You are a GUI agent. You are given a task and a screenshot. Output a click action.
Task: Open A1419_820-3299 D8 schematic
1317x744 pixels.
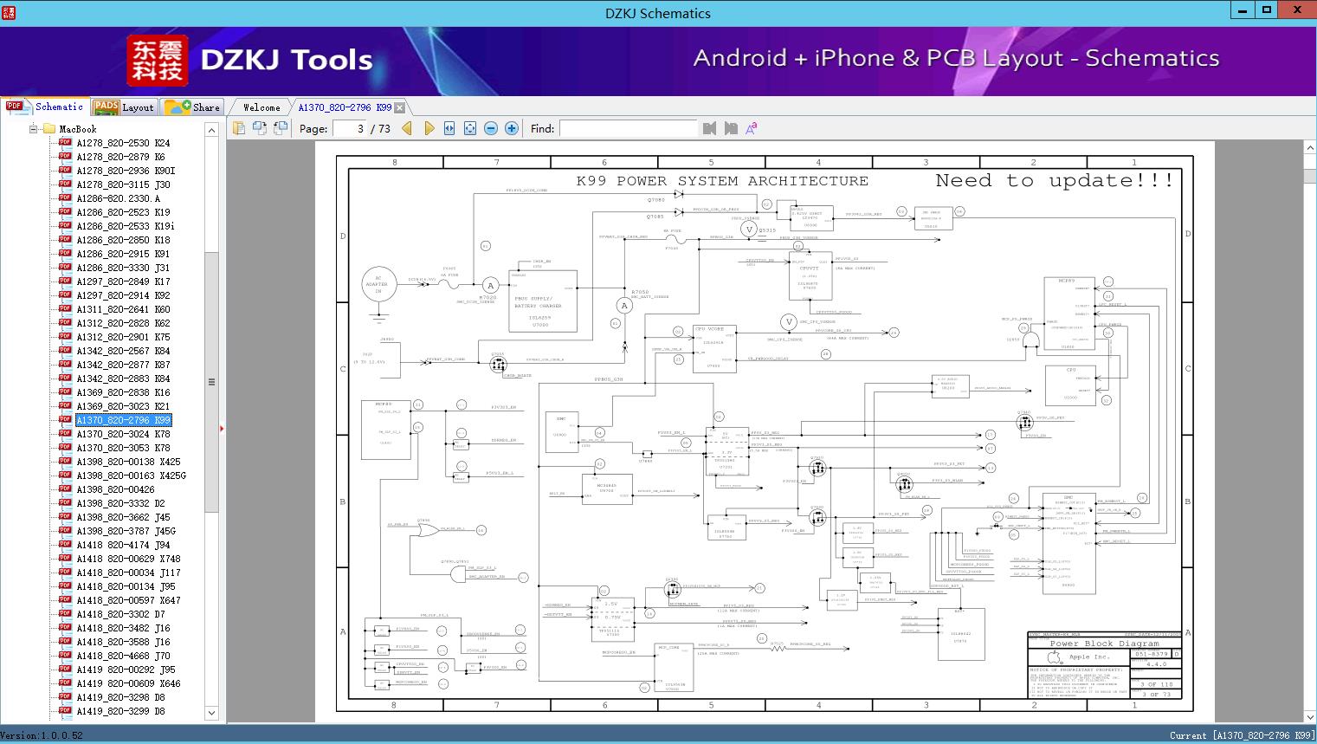[x=120, y=711]
